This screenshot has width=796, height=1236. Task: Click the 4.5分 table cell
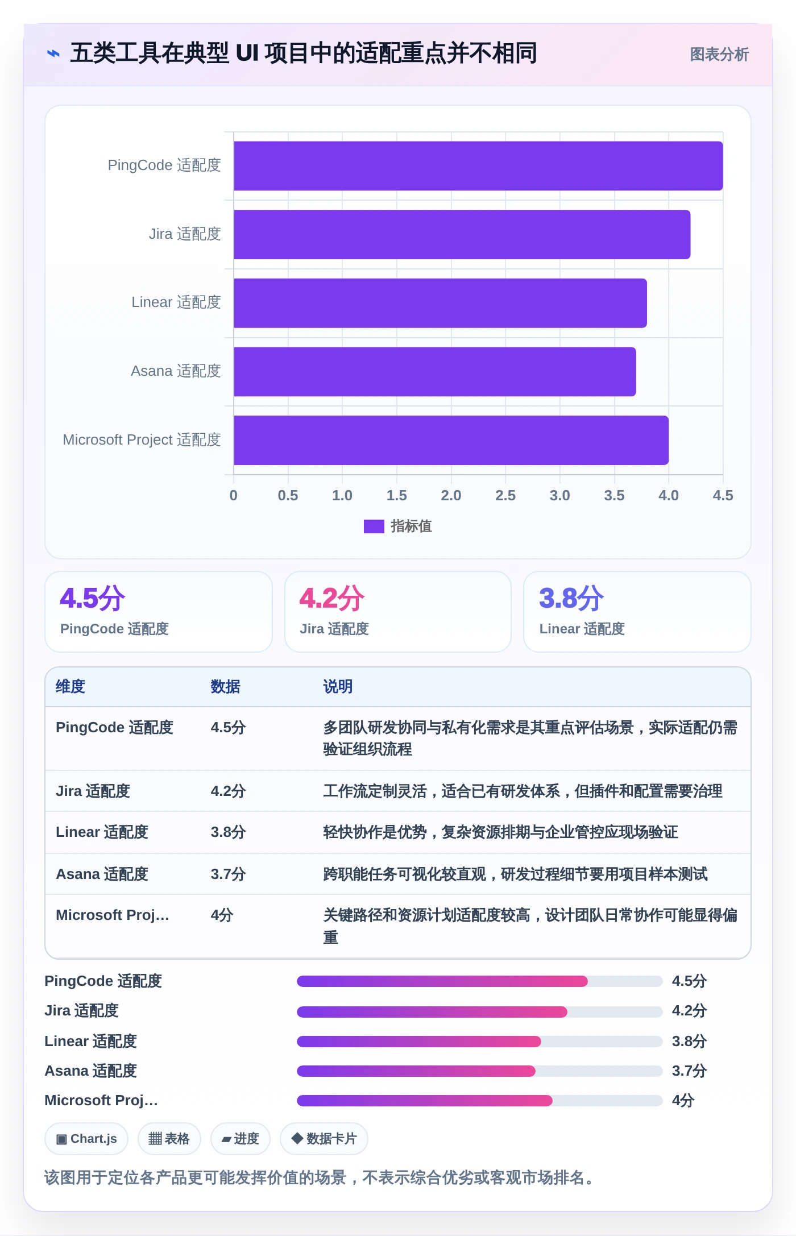pos(228,728)
